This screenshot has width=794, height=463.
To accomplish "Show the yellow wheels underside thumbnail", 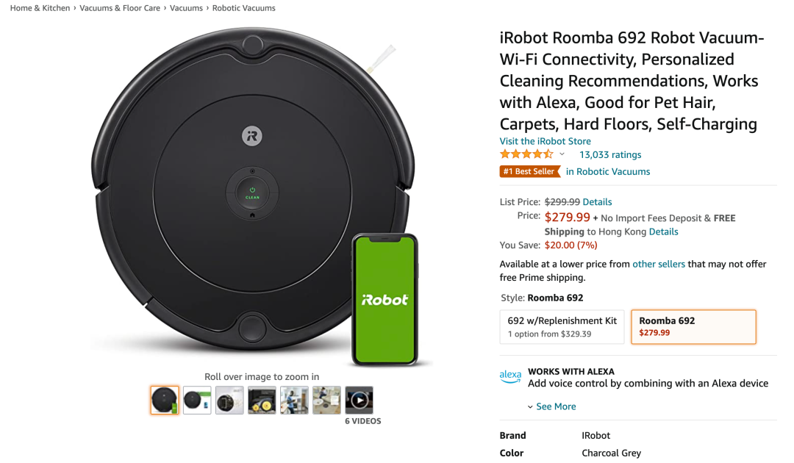I will pyautogui.click(x=262, y=401).
